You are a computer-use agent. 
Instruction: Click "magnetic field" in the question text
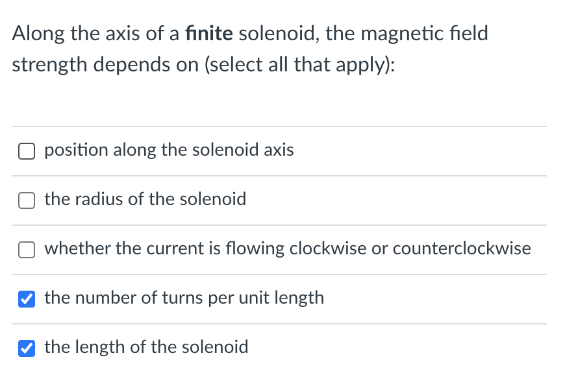tap(424, 34)
